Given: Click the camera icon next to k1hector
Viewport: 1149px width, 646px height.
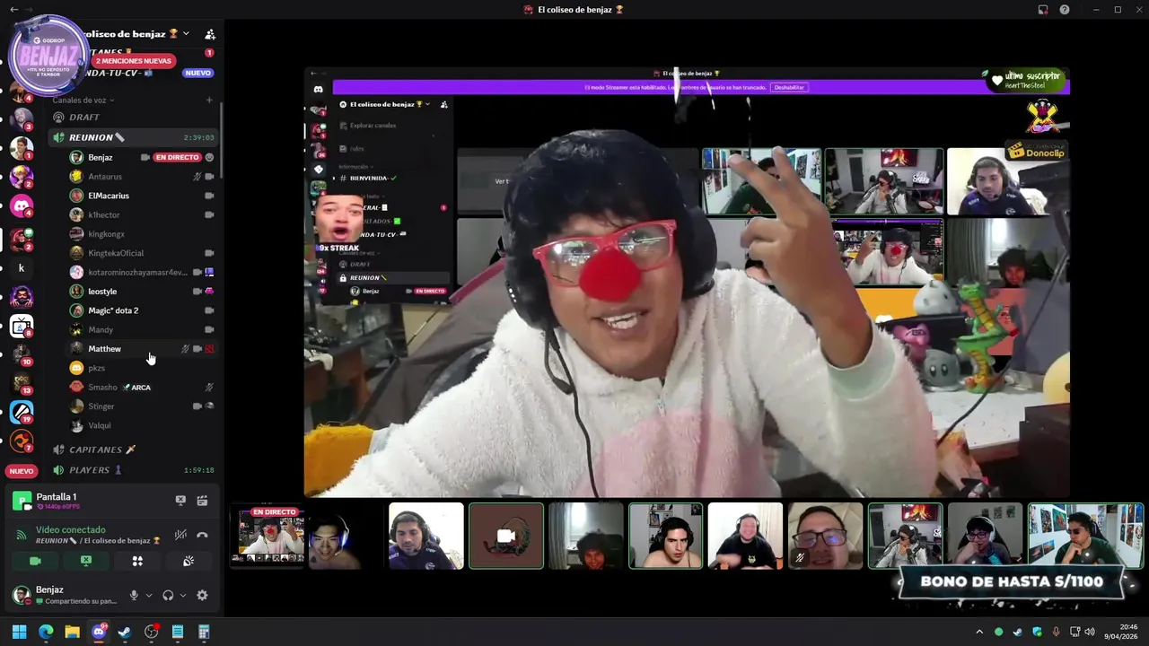Looking at the screenshot, I should pos(209,215).
